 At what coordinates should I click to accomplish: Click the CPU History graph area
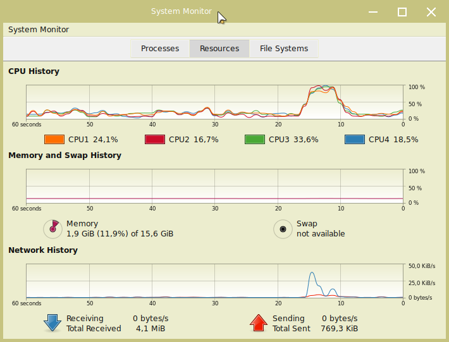(214, 102)
